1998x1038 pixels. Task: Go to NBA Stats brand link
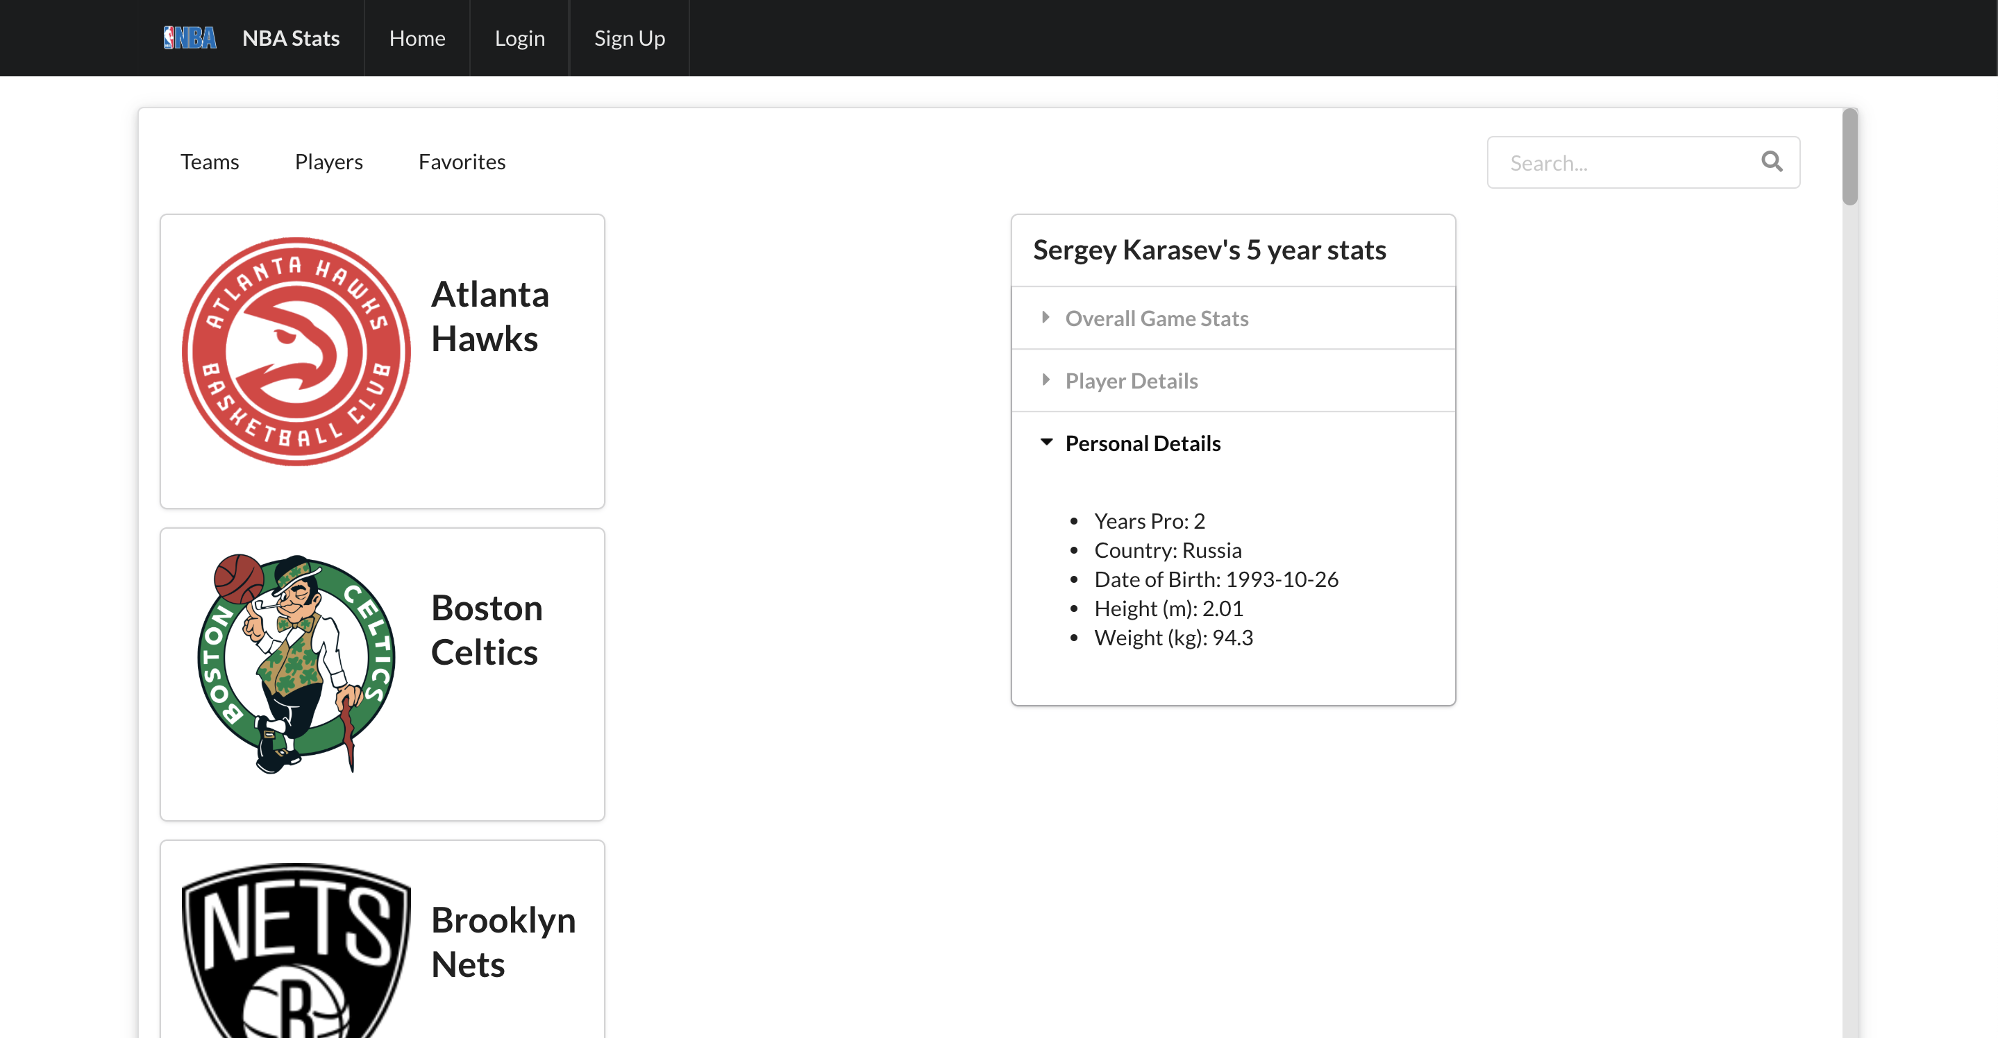tap(291, 38)
